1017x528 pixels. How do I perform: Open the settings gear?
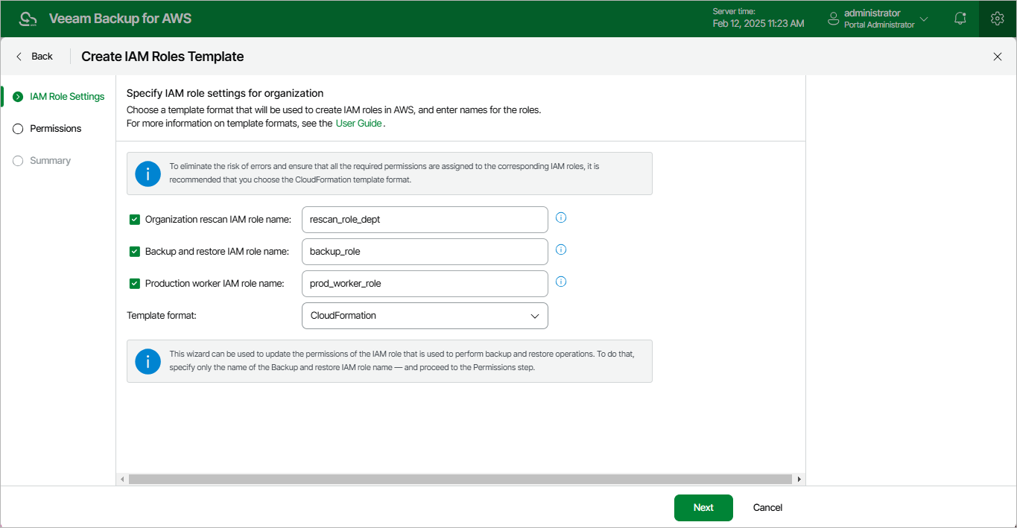pos(997,18)
